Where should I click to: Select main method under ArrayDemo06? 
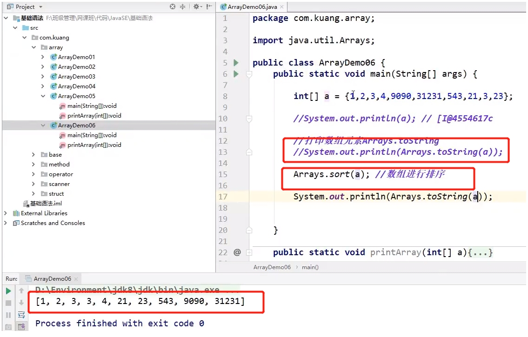[x=92, y=135]
